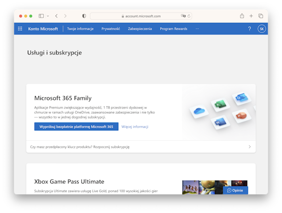Open the privacy report shield icon
This screenshot has height=213, width=282.
[84, 16]
